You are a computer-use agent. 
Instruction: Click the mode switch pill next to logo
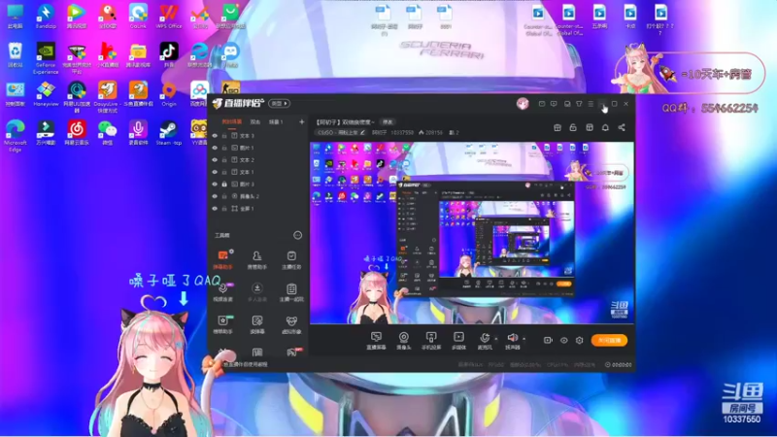pyautogui.click(x=280, y=104)
